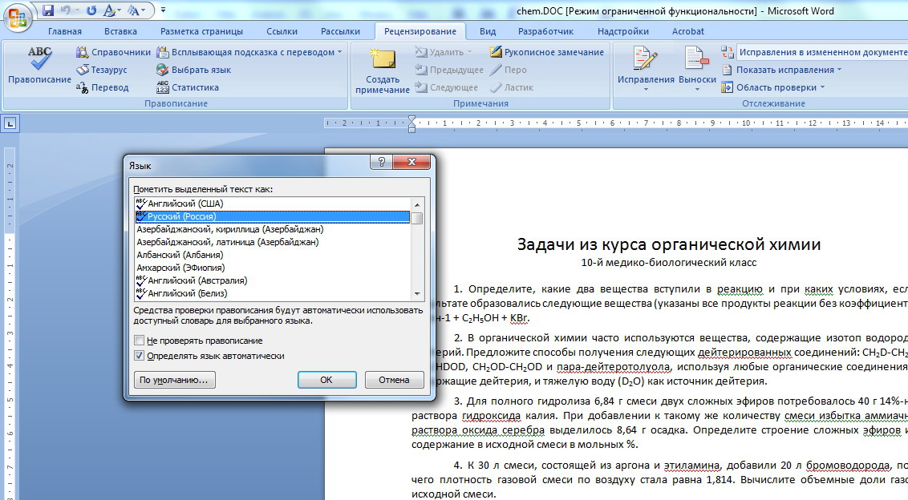This screenshot has width=908, height=500.
Task: Click the help question mark in Язык dialog
Action: [x=381, y=162]
